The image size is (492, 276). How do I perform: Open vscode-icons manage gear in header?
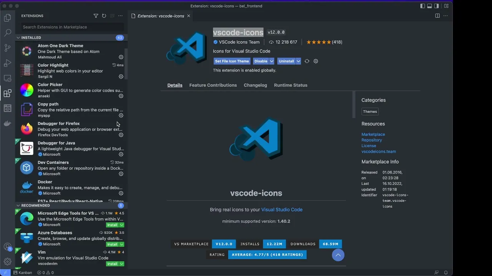316,61
